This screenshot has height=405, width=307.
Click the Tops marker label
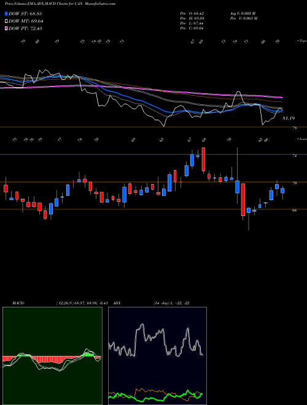(301, 41)
